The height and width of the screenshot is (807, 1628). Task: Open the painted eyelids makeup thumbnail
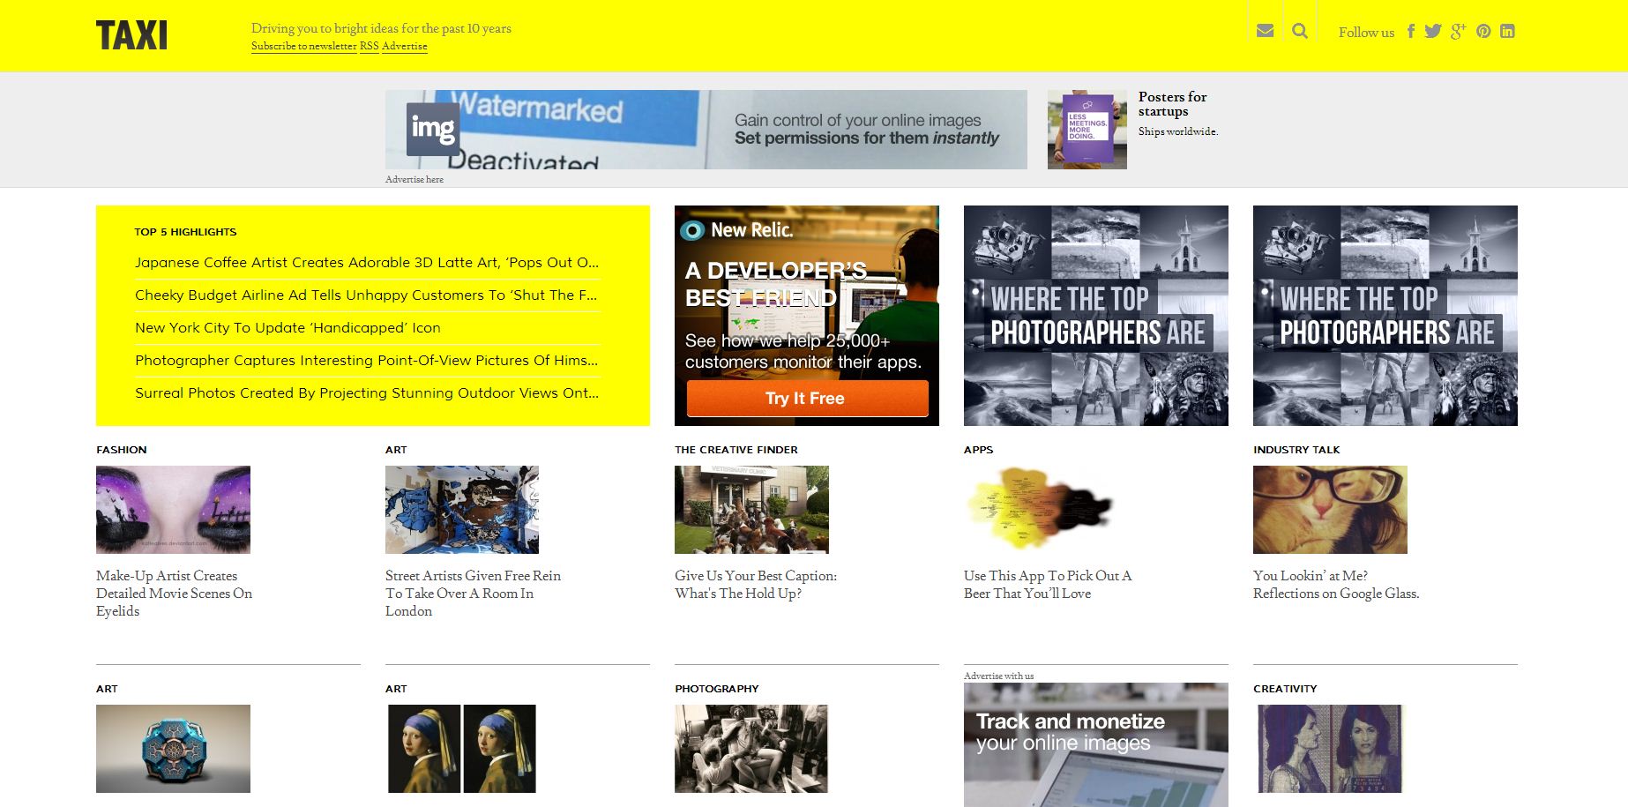[173, 510]
